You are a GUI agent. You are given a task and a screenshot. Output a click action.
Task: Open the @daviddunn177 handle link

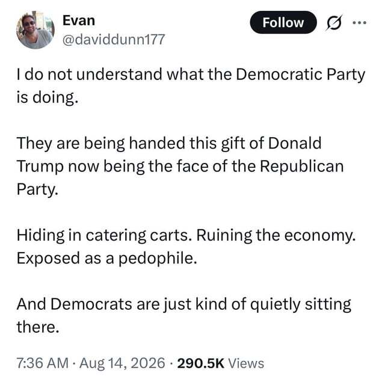[114, 40]
